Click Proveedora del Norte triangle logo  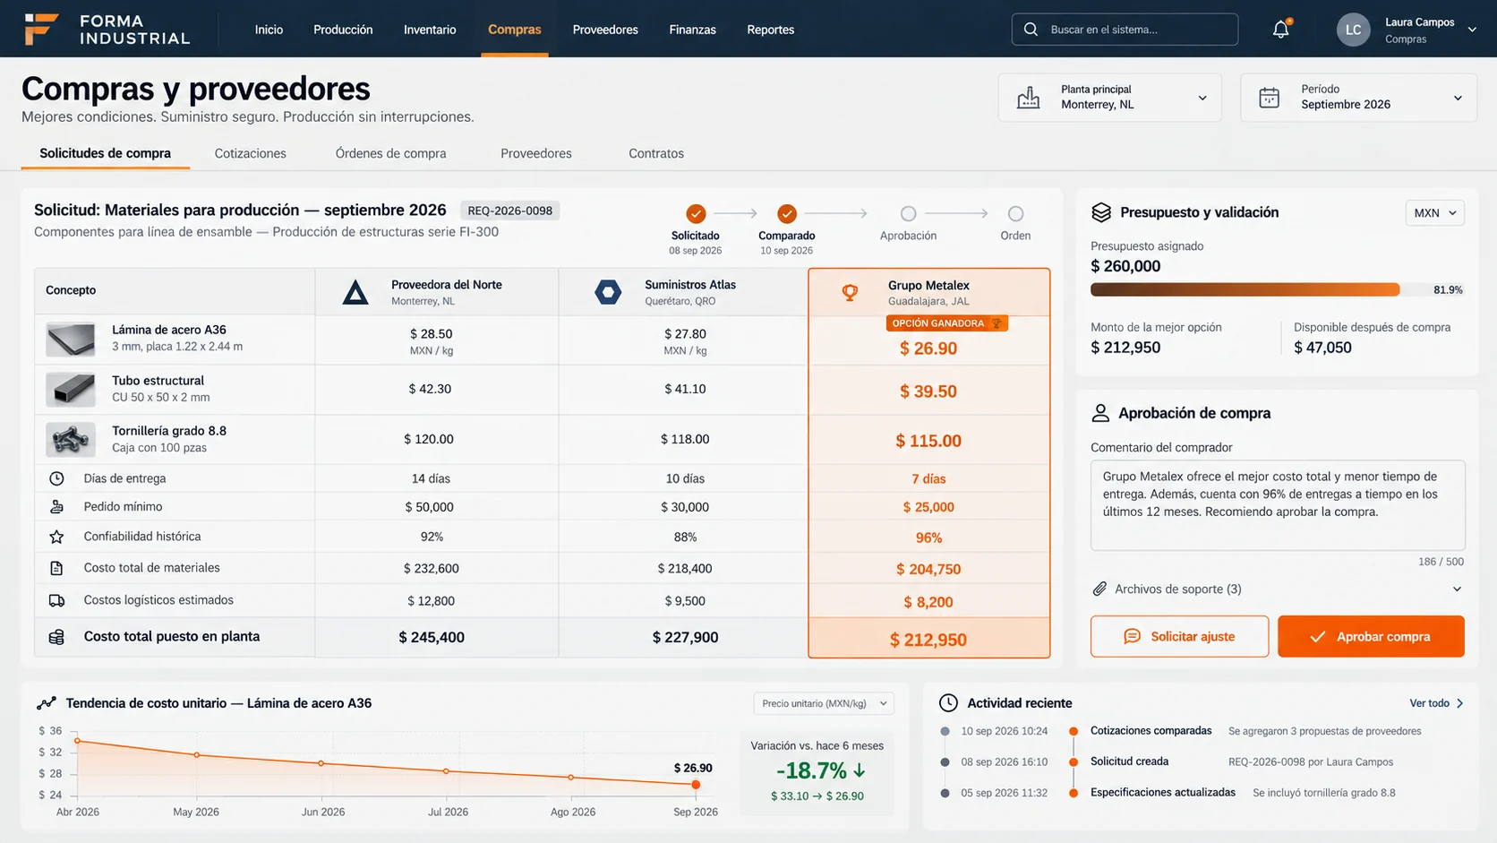pyautogui.click(x=355, y=292)
